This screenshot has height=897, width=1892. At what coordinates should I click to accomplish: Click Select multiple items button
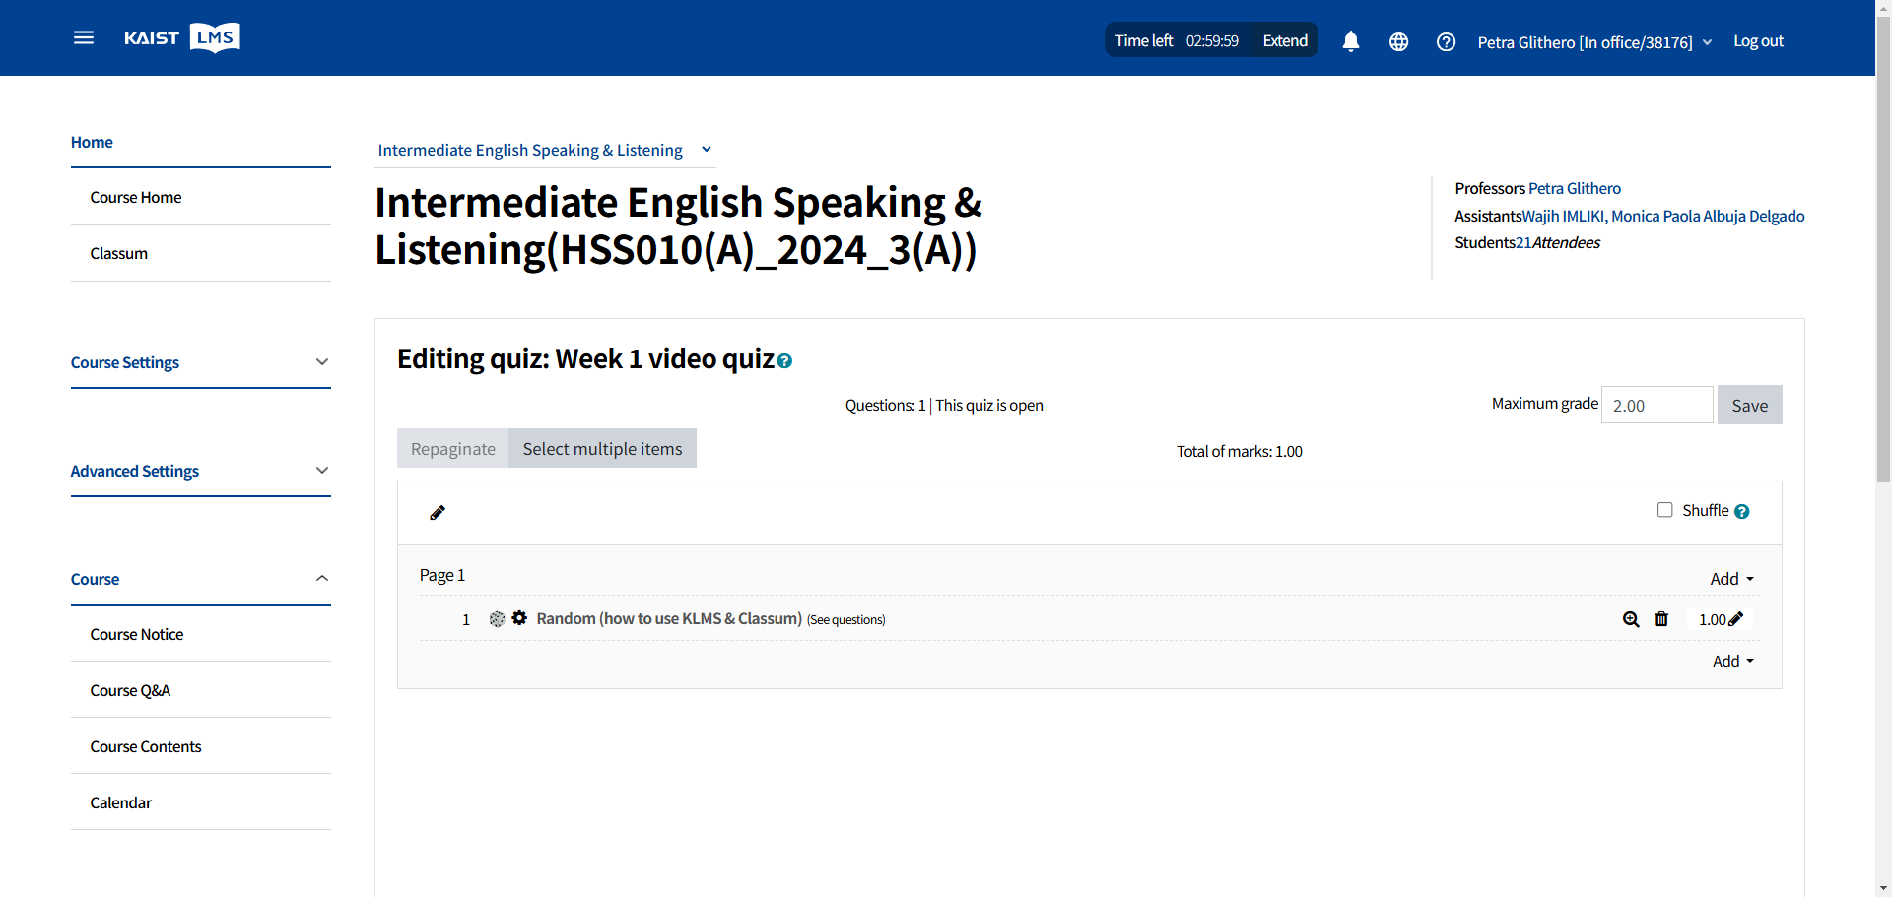pos(602,448)
